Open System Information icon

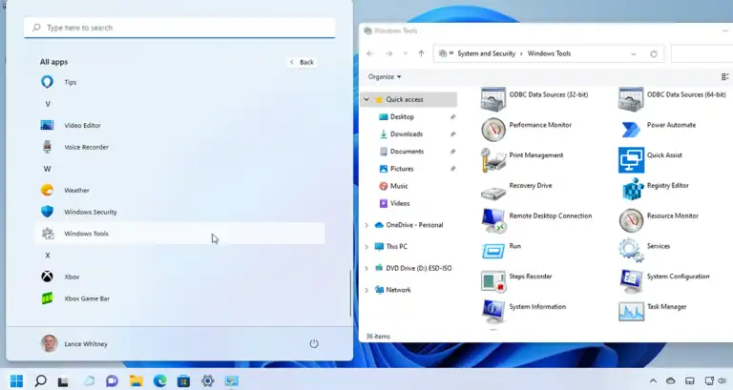493,312
